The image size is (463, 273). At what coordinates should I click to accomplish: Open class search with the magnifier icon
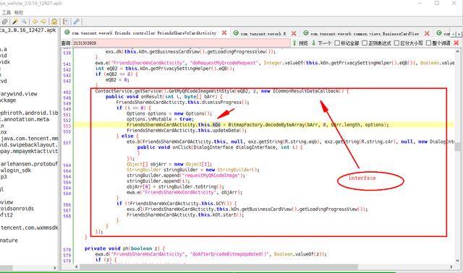[x=24, y=22]
